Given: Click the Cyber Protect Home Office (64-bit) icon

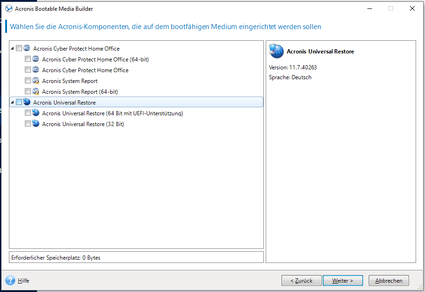Looking at the screenshot, I should 36,60.
